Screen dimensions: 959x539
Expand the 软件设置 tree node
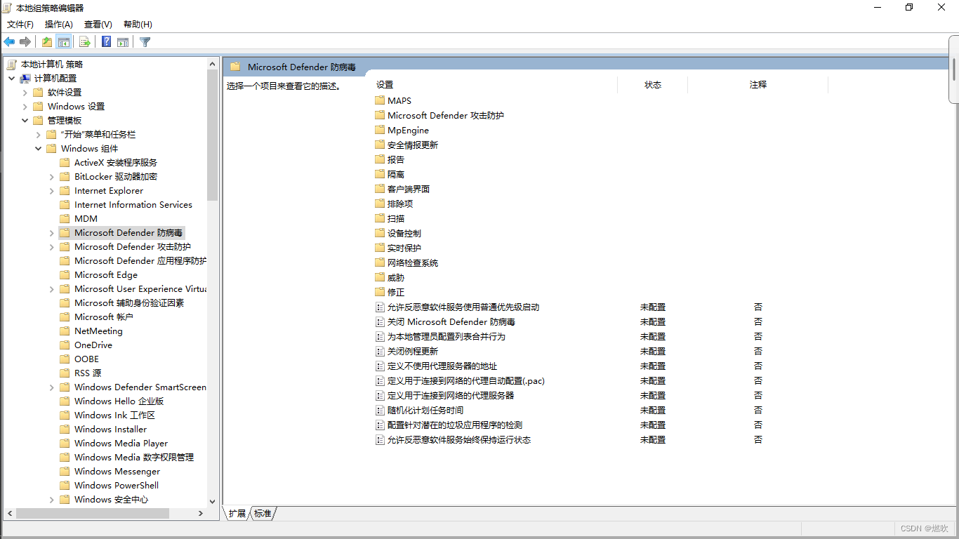tap(25, 92)
